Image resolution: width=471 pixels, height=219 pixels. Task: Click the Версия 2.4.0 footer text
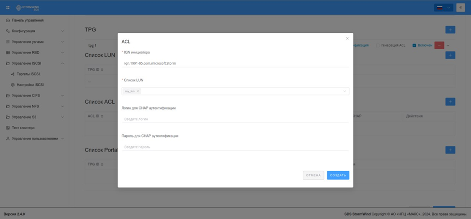pyautogui.click(x=14, y=214)
